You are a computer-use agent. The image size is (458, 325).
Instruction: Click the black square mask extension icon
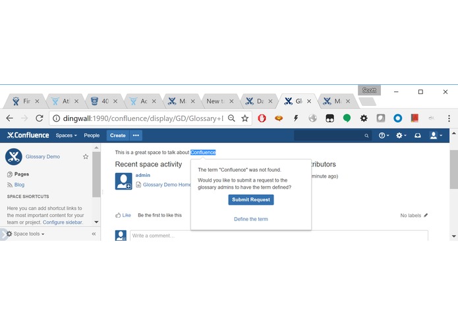point(329,118)
